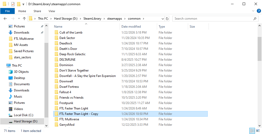
Task: Select the Dwarf Fortress folder icon
Action: (x=56, y=86)
